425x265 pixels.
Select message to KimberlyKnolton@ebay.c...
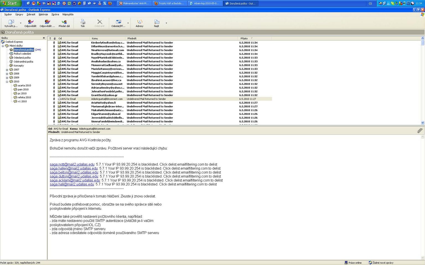point(160,43)
